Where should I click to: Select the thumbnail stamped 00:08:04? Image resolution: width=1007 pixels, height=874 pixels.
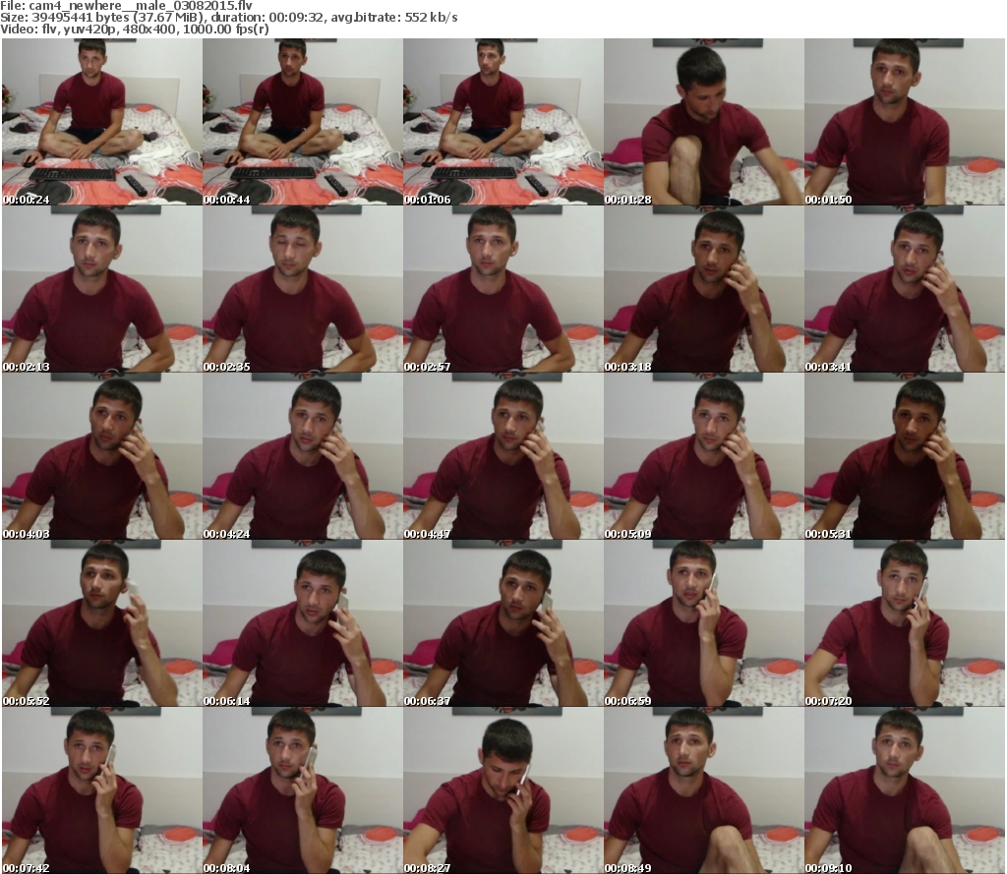pyautogui.click(x=303, y=789)
